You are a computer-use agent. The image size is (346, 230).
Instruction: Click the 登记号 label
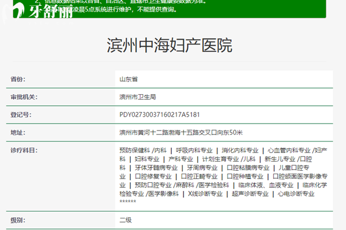21,114
